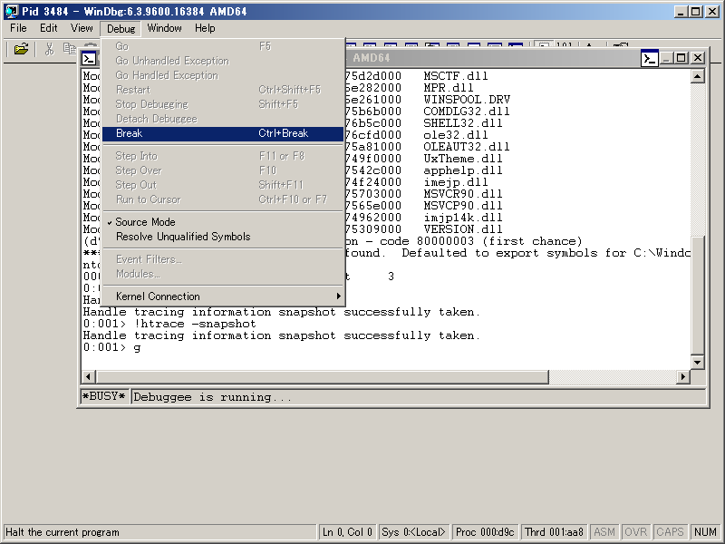The width and height of the screenshot is (725, 544).
Task: Minimize the command child window
Action: click(666, 58)
